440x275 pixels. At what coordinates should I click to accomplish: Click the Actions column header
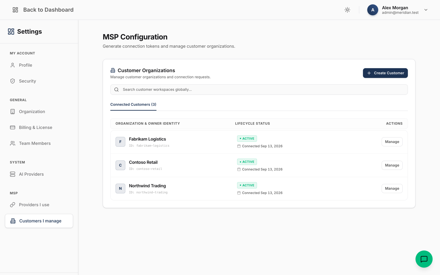pos(394,124)
